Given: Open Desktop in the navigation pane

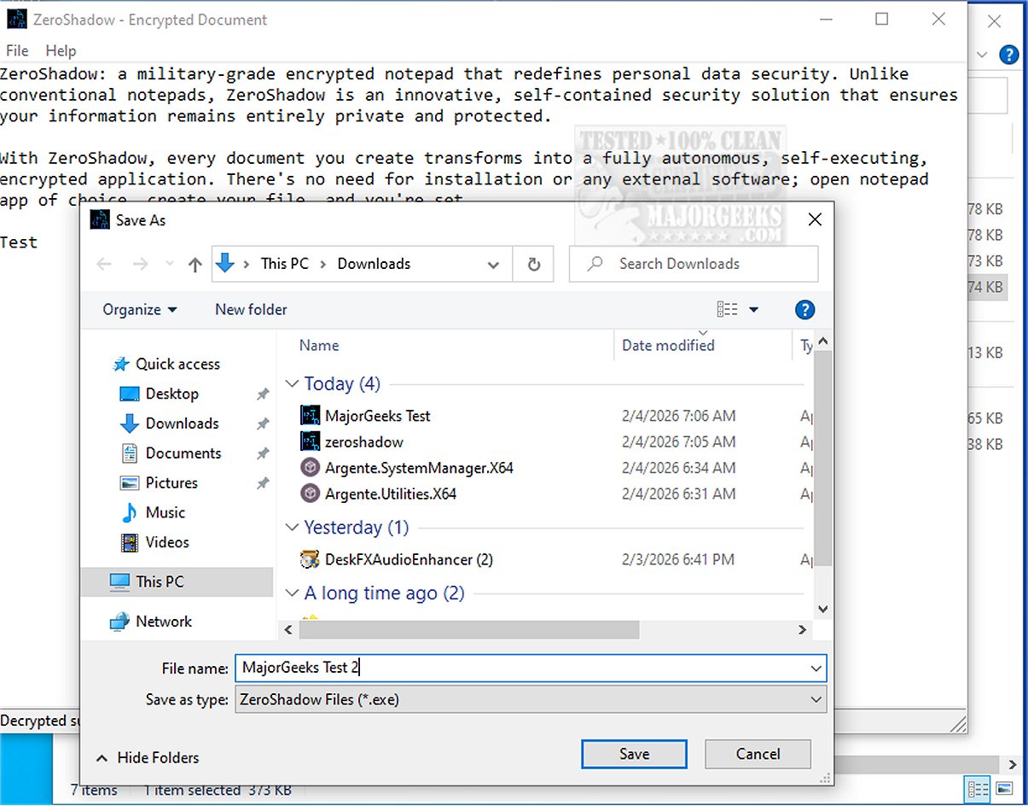Looking at the screenshot, I should [171, 394].
